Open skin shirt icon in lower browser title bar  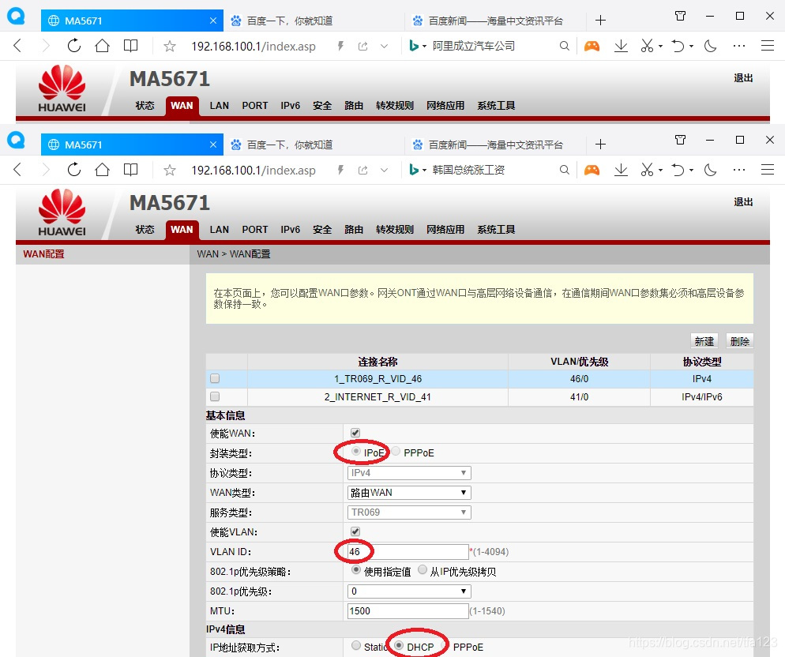coord(680,140)
